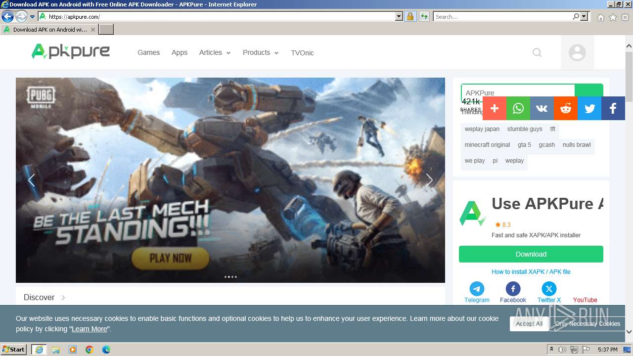Screen dimensions: 633x356
Task: Refresh the page with the reload icon
Action: tap(424, 17)
